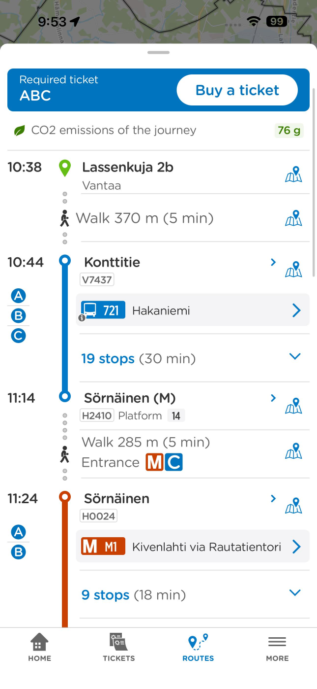Image resolution: width=317 pixels, height=689 pixels.
Task: Open M1 Kivenlahti via Rautatientori details
Action: coord(193,546)
